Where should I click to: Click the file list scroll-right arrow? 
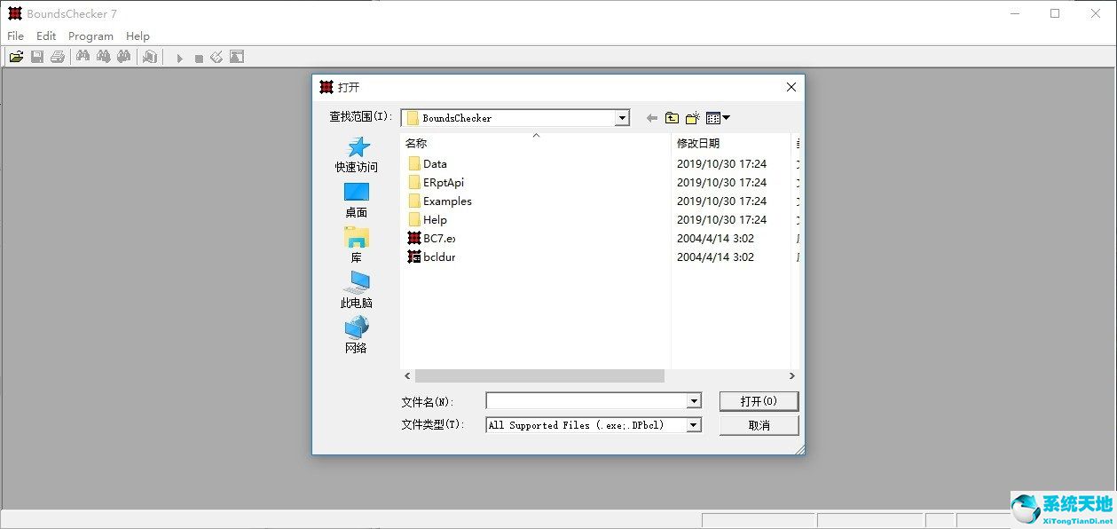pyautogui.click(x=792, y=376)
